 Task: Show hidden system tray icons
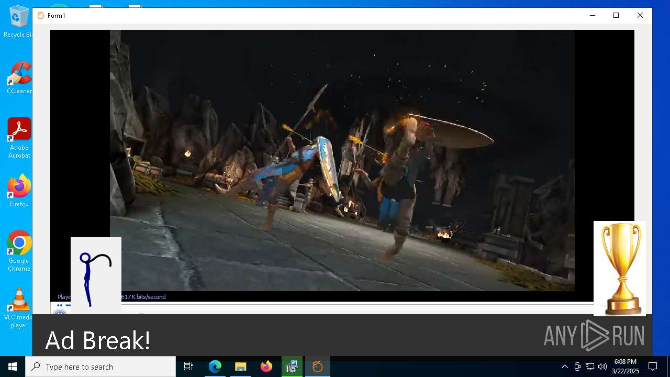564,367
